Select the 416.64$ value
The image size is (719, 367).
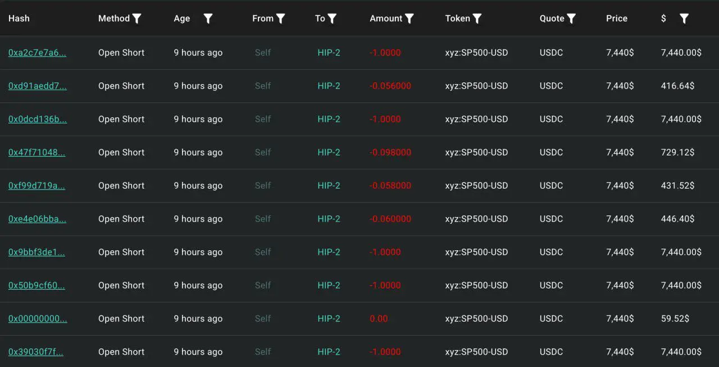coord(677,86)
